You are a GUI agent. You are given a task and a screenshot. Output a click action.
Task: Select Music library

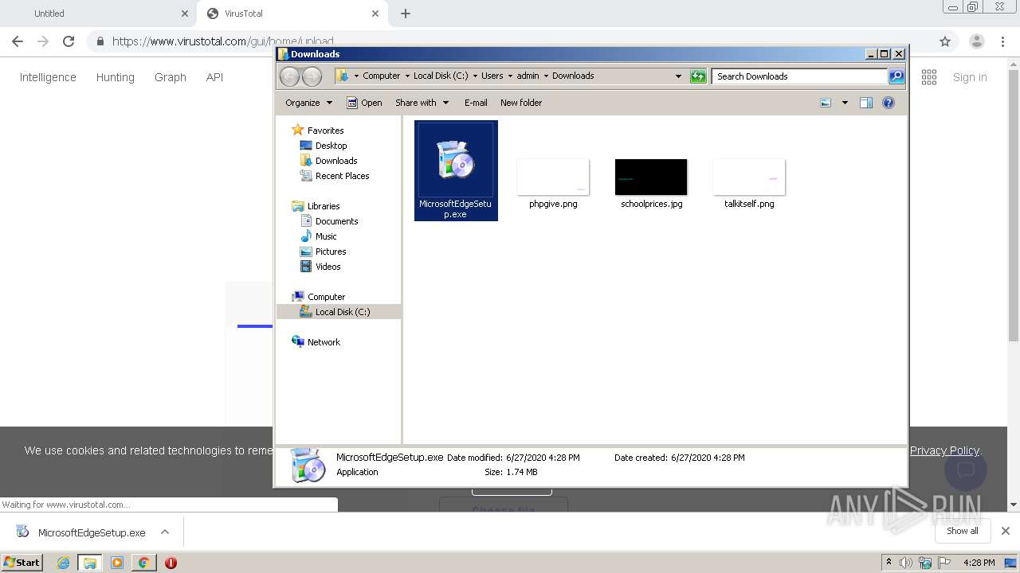326,236
